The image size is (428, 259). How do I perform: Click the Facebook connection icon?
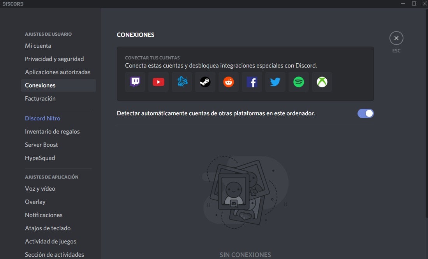(x=252, y=82)
